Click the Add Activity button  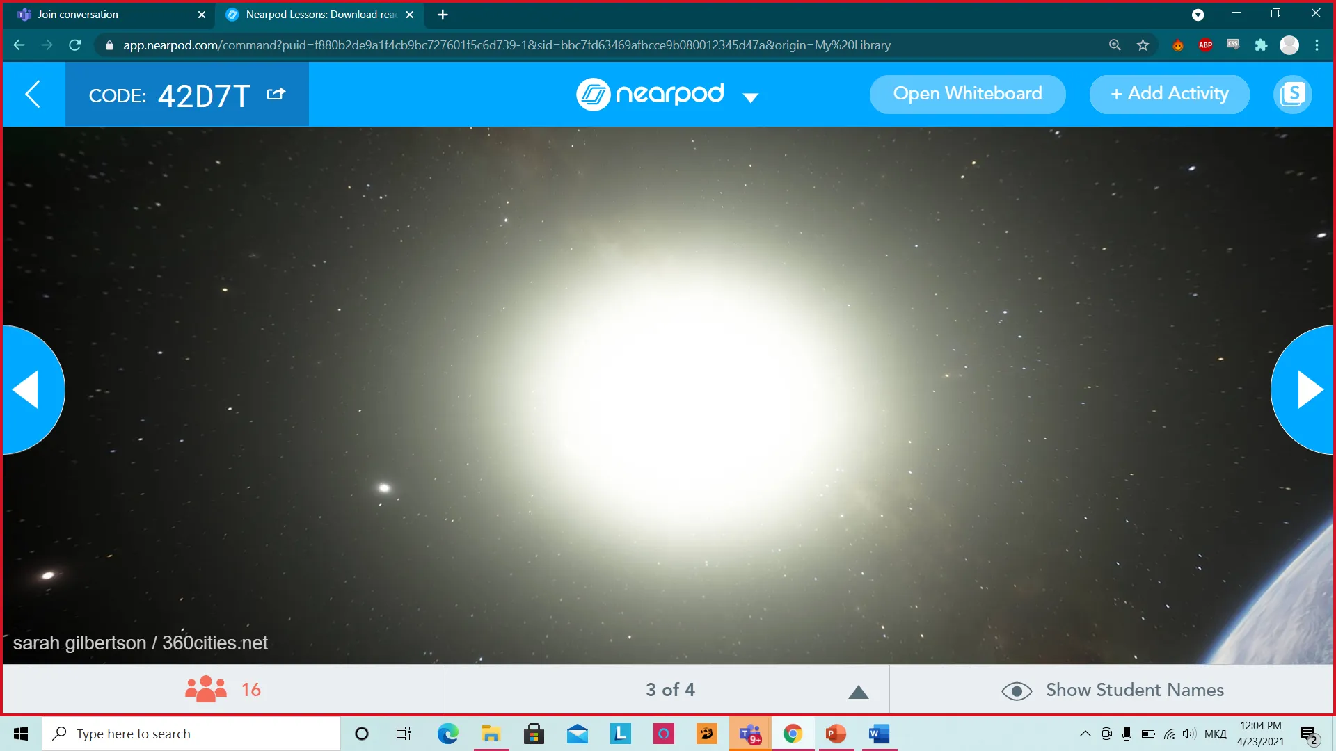(x=1169, y=94)
